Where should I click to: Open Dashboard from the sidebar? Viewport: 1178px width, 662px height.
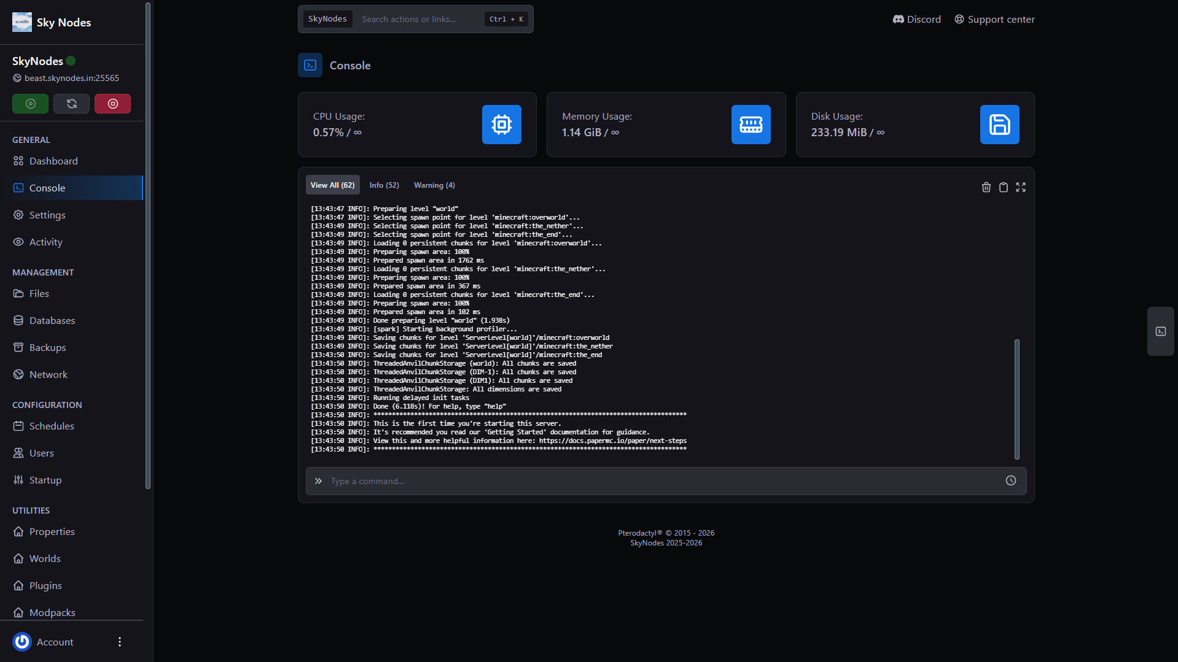tap(71, 161)
